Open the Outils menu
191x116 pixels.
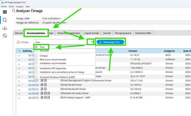click(11, 6)
